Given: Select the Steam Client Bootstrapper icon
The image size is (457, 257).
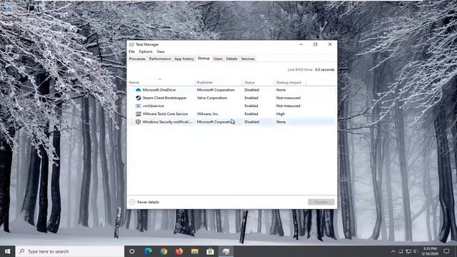Looking at the screenshot, I should coord(138,98).
